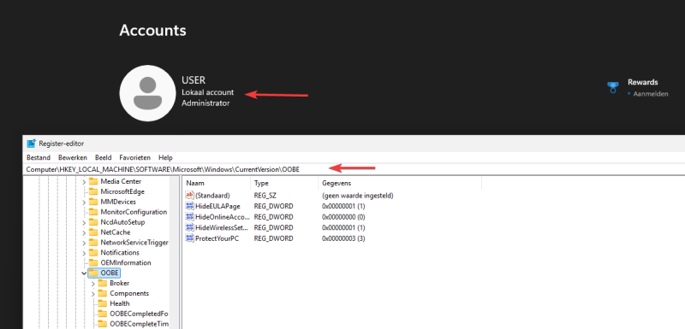The height and width of the screenshot is (329, 685).
Task: Open the Help menu
Action: [x=165, y=157]
